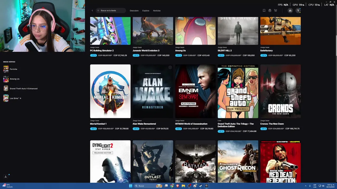
Task: Open volume control in system tray
Action: (x=323, y=186)
